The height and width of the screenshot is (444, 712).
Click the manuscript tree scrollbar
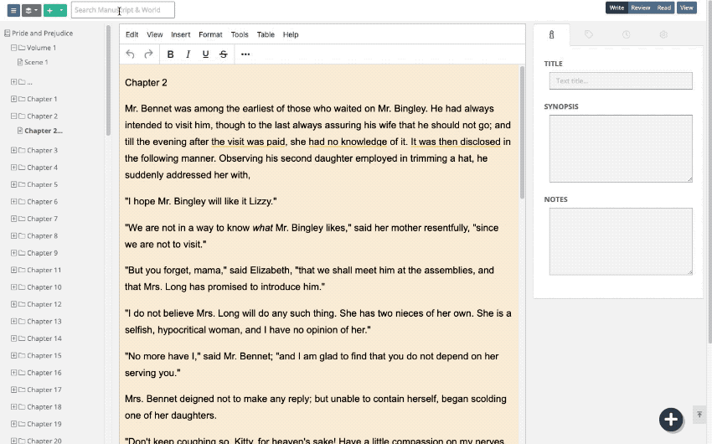[x=108, y=80]
